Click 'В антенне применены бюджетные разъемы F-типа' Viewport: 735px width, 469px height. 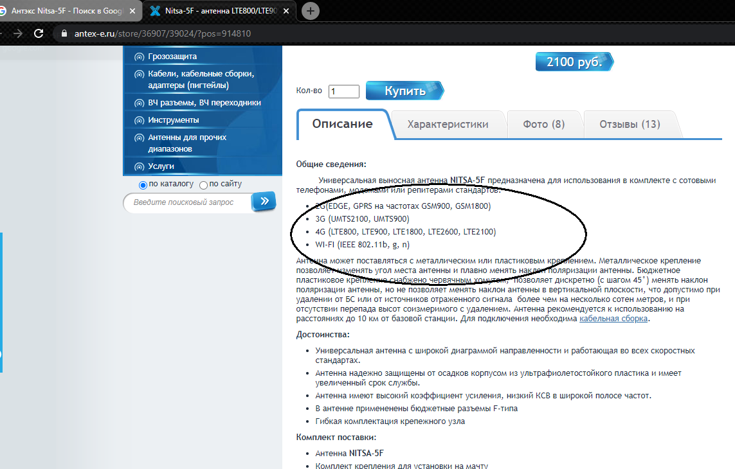coord(416,409)
